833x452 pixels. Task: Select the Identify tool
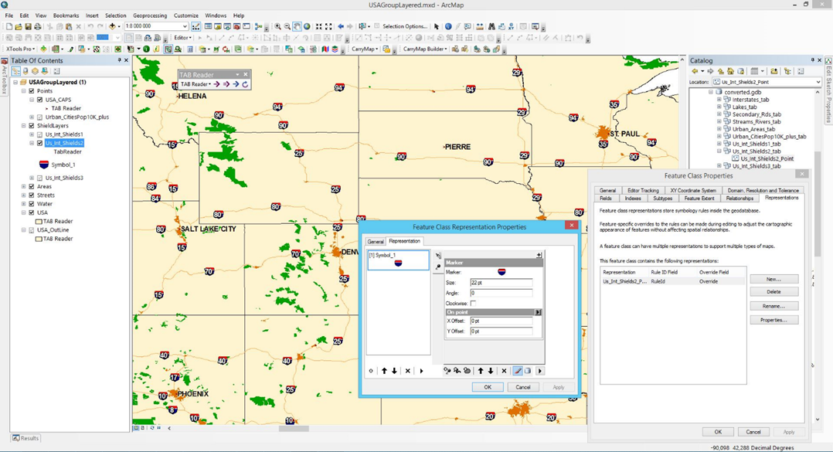[448, 26]
